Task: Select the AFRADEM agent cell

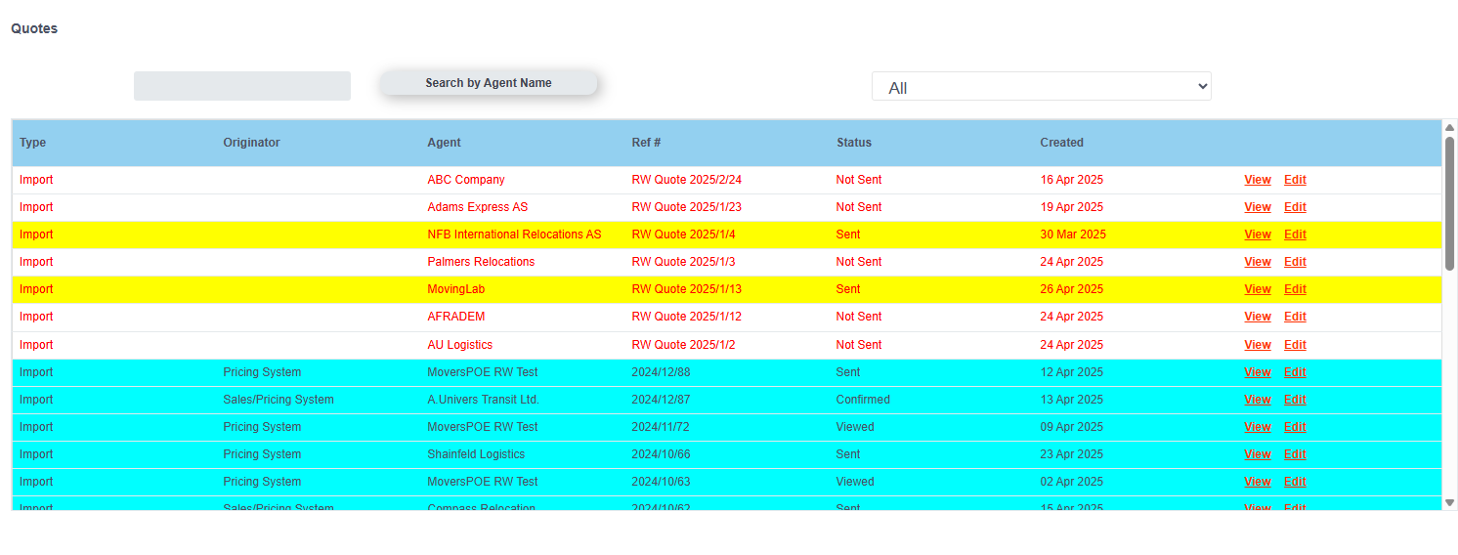Action: tap(456, 317)
